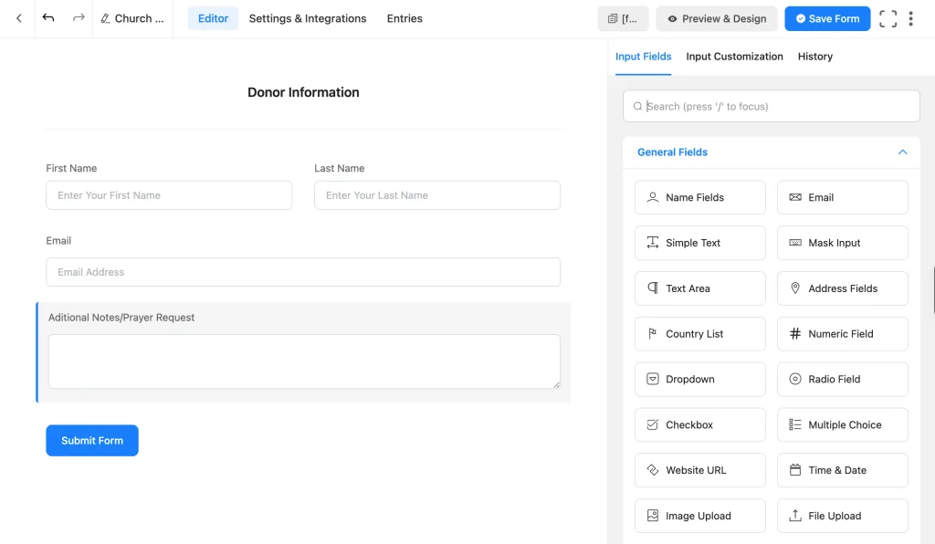Open Preview & Design
This screenshot has height=544, width=935.
[x=717, y=18]
